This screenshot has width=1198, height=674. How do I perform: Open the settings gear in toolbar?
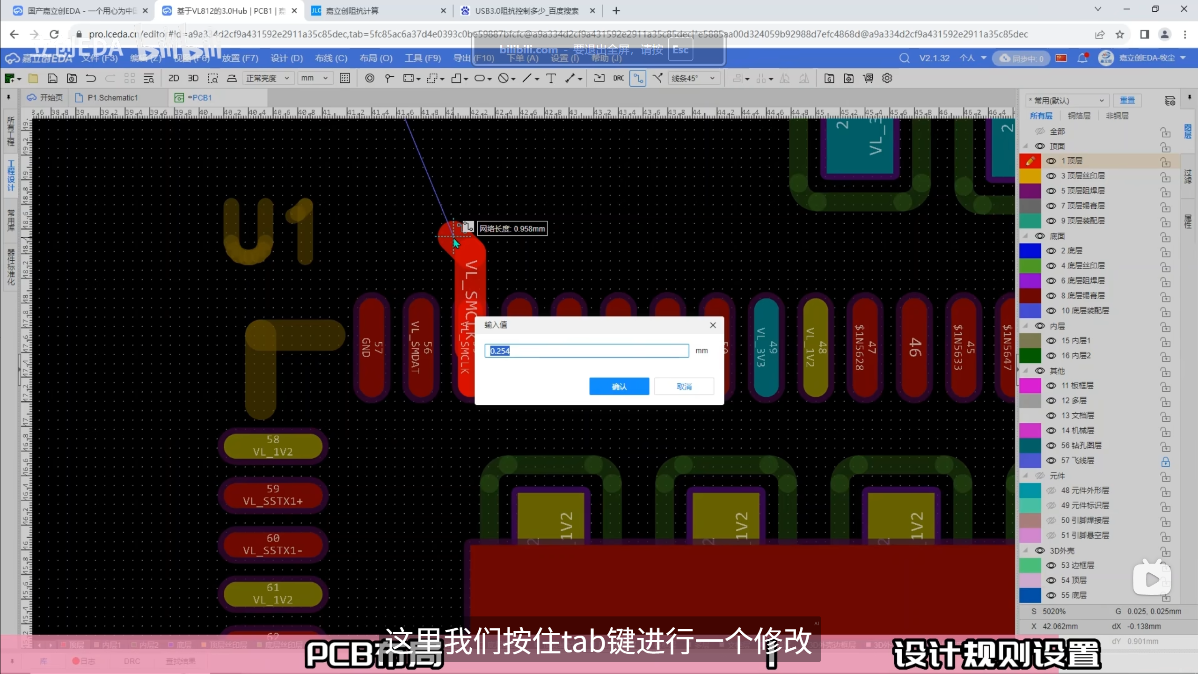pos(887,78)
